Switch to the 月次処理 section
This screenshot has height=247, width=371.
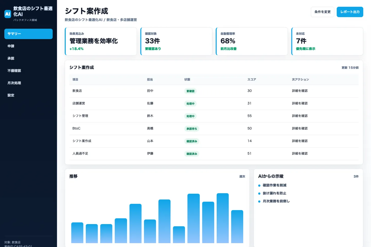point(28,83)
